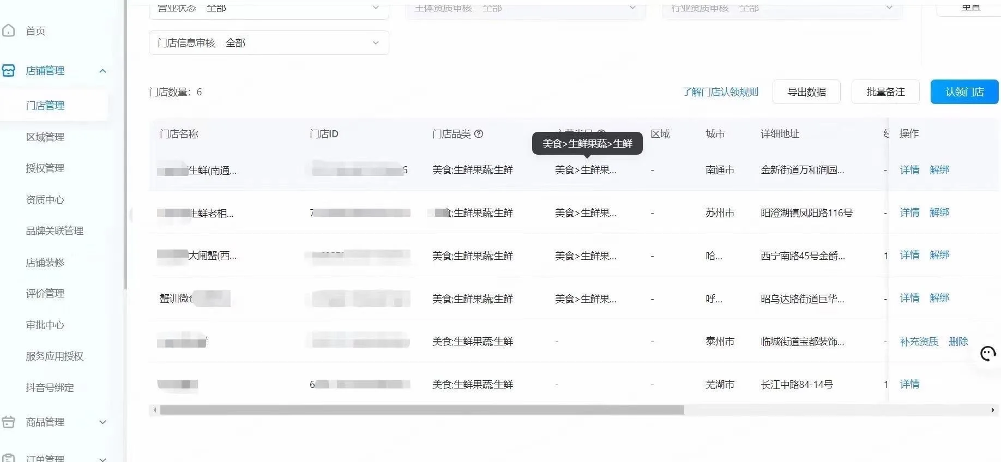The image size is (1001, 462).
Task: Select 门店管理 in the sidebar
Action: [45, 106]
